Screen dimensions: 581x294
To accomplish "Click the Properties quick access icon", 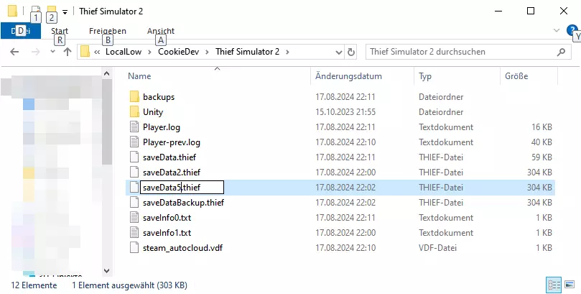I will point(36,11).
